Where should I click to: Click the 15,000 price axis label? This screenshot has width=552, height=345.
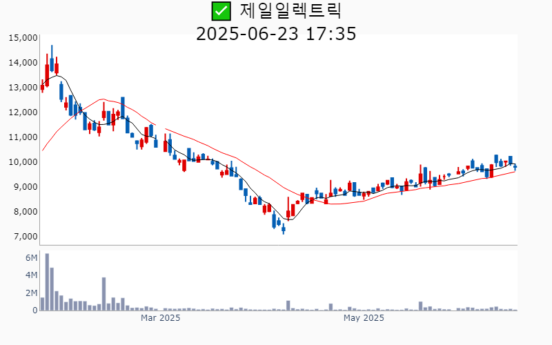tap(23, 38)
